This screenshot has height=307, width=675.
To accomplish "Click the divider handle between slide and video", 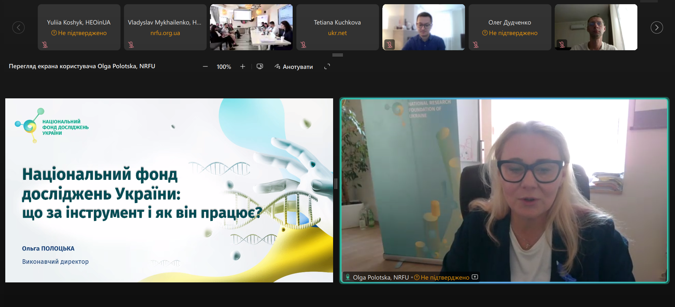I will (336, 183).
